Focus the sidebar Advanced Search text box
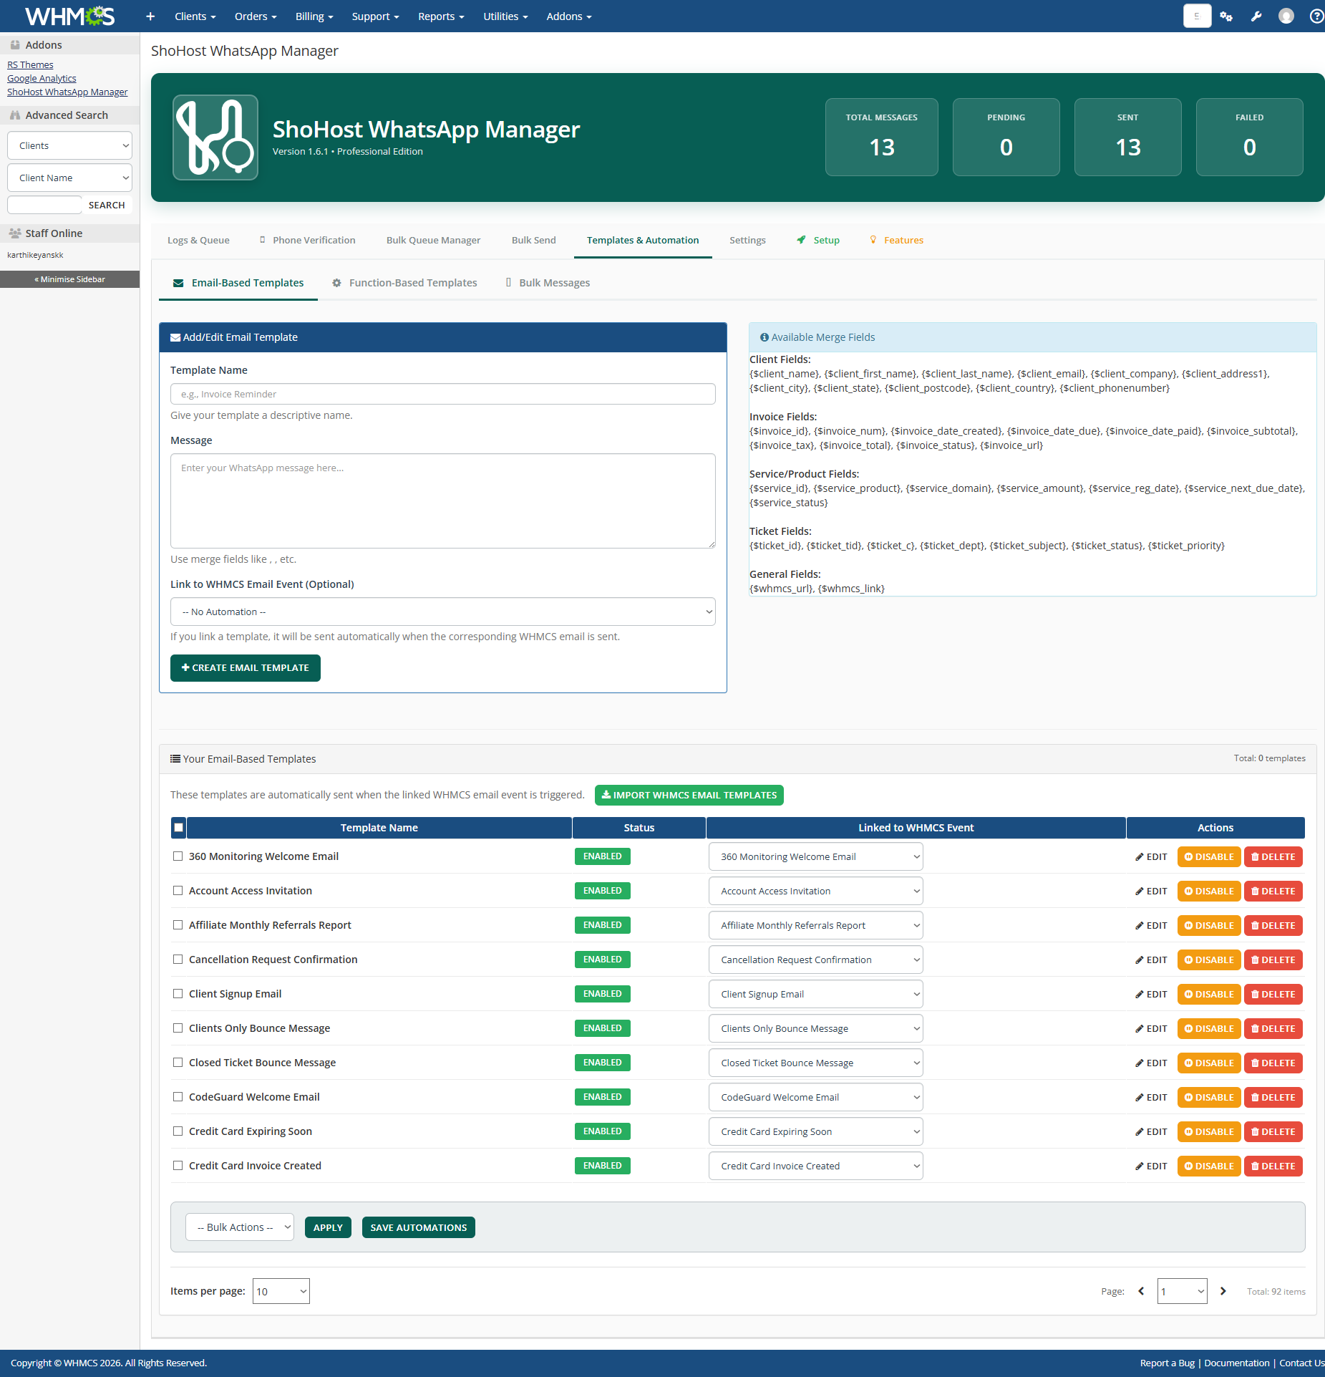Viewport: 1325px width, 1377px height. pos(44,205)
